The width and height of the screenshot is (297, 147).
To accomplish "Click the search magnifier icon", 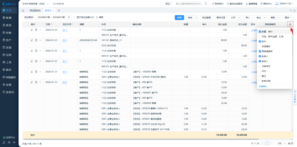I will click(206, 4).
